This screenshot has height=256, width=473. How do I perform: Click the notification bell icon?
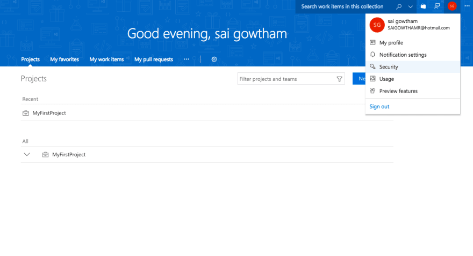[373, 55]
